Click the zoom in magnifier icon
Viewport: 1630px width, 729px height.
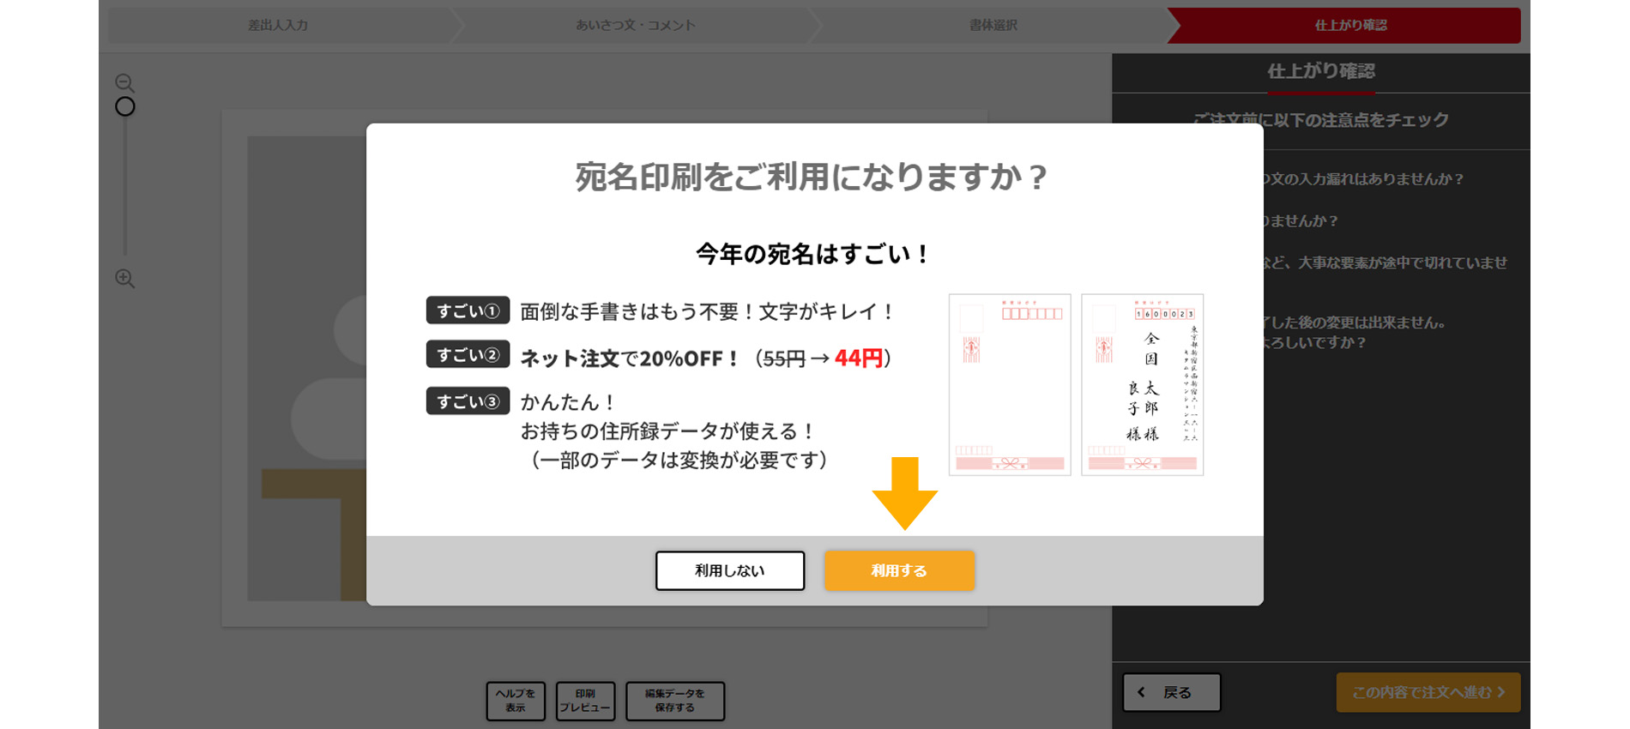click(125, 279)
